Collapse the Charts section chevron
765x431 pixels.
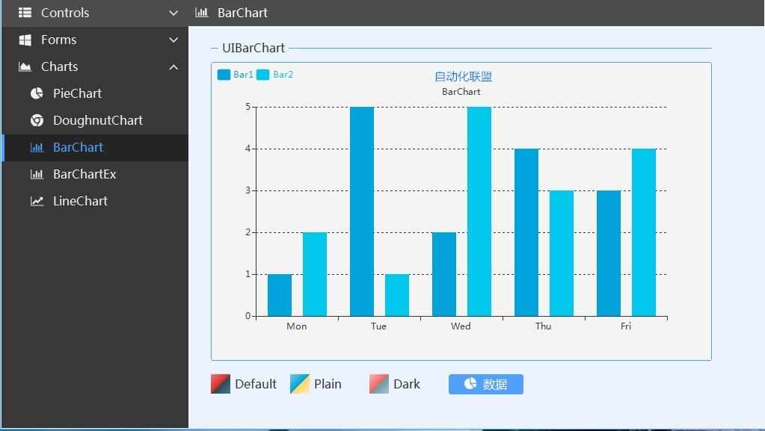173,66
